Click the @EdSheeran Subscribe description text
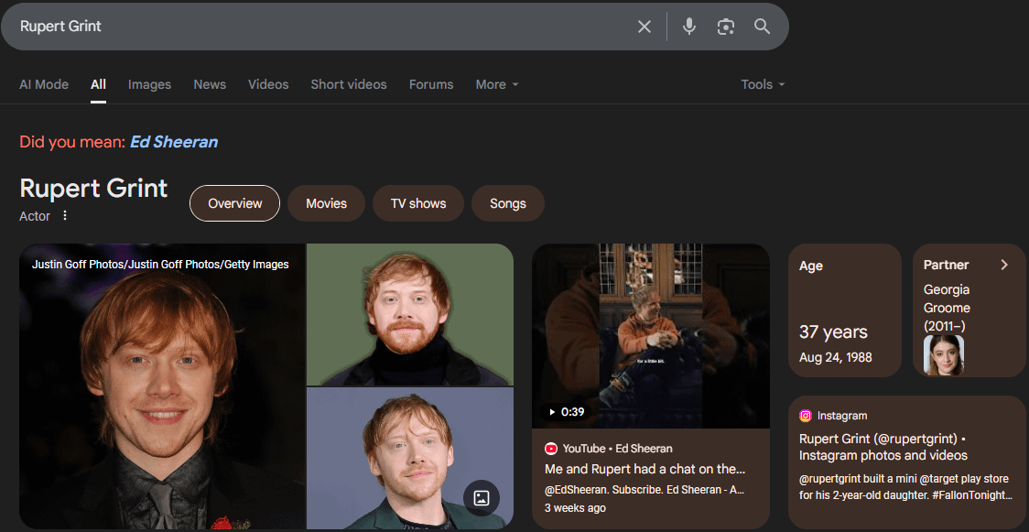Viewport: 1029px width, 532px height. point(644,490)
